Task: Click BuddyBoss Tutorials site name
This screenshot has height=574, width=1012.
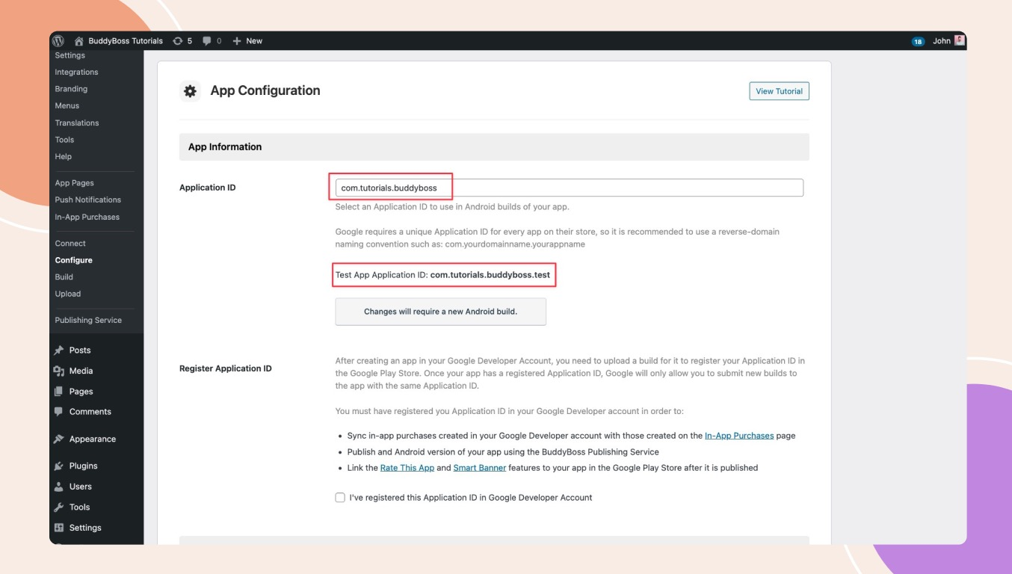Action: [126, 41]
